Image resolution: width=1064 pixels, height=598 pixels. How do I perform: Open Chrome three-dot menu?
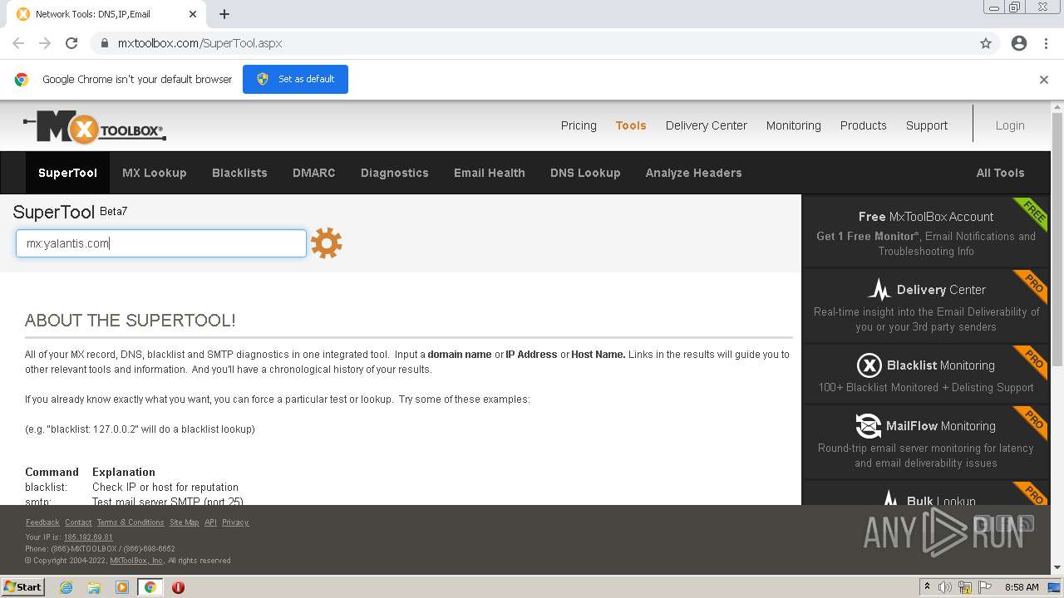point(1046,43)
